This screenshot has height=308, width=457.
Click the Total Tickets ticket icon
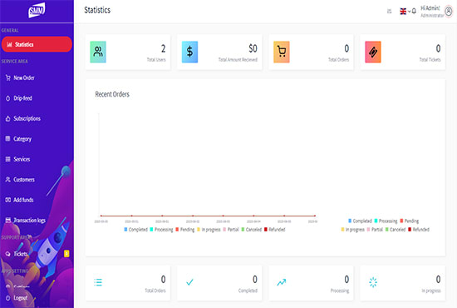[373, 52]
